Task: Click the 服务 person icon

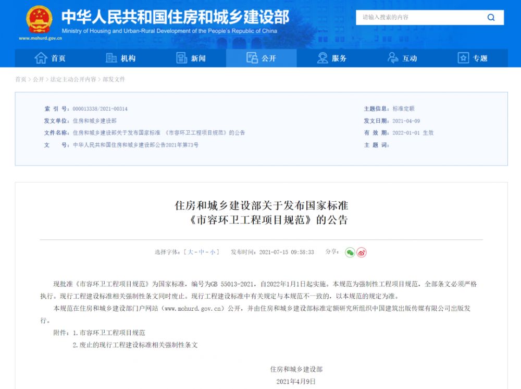Action: pyautogui.click(x=322, y=58)
